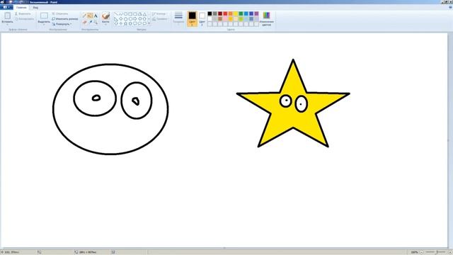Choose the orange color swatch
This screenshot has height=255, width=453.
pyautogui.click(x=231, y=13)
